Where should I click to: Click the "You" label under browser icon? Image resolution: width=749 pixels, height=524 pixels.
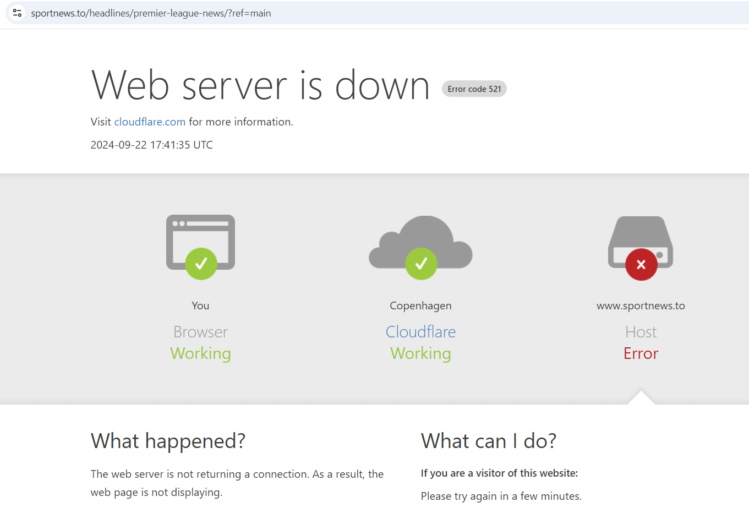[200, 305]
